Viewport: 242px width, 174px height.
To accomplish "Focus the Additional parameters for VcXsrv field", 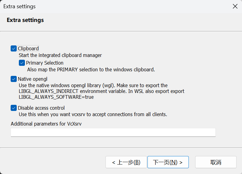I will click(x=113, y=133).
